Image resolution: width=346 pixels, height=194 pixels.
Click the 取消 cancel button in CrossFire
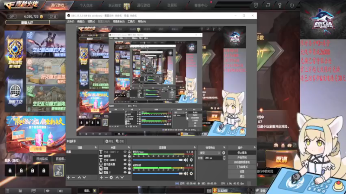coord(282,160)
